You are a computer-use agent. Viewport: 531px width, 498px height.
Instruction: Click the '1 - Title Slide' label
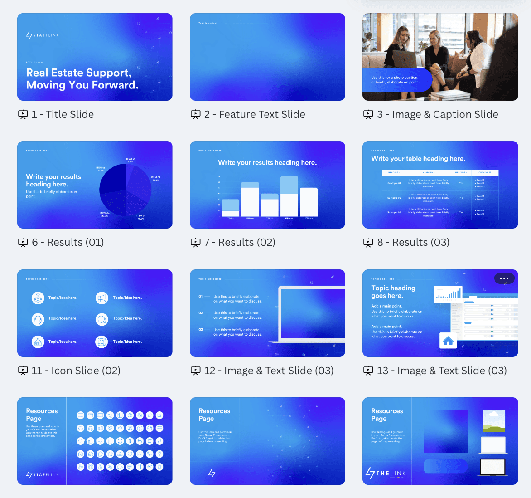[x=63, y=115]
